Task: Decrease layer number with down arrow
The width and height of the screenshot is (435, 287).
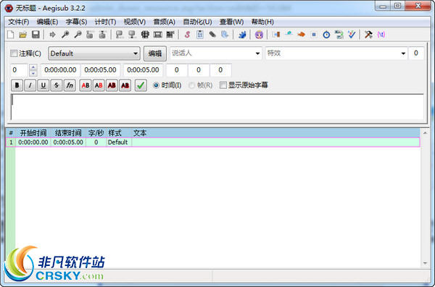Action: pos(33,73)
